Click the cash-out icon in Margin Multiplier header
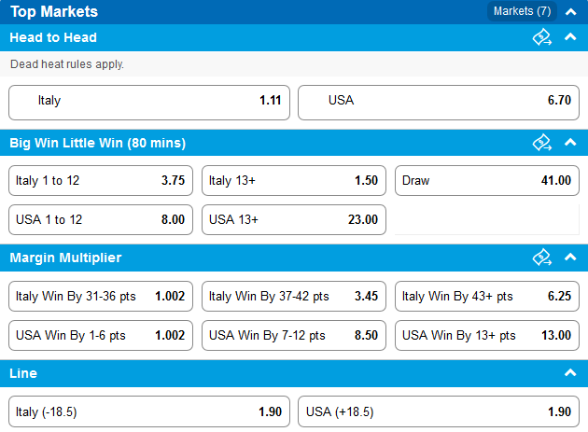The width and height of the screenshot is (588, 432). point(542,258)
